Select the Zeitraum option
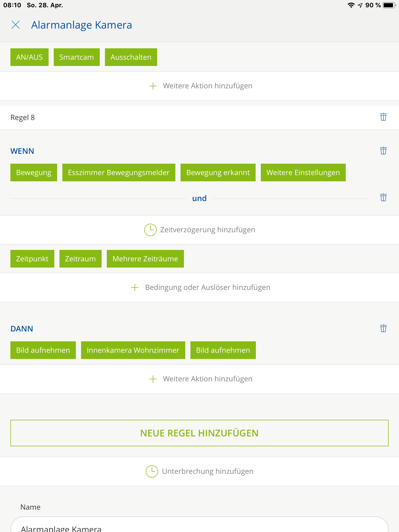This screenshot has width=399, height=532. pos(80,259)
